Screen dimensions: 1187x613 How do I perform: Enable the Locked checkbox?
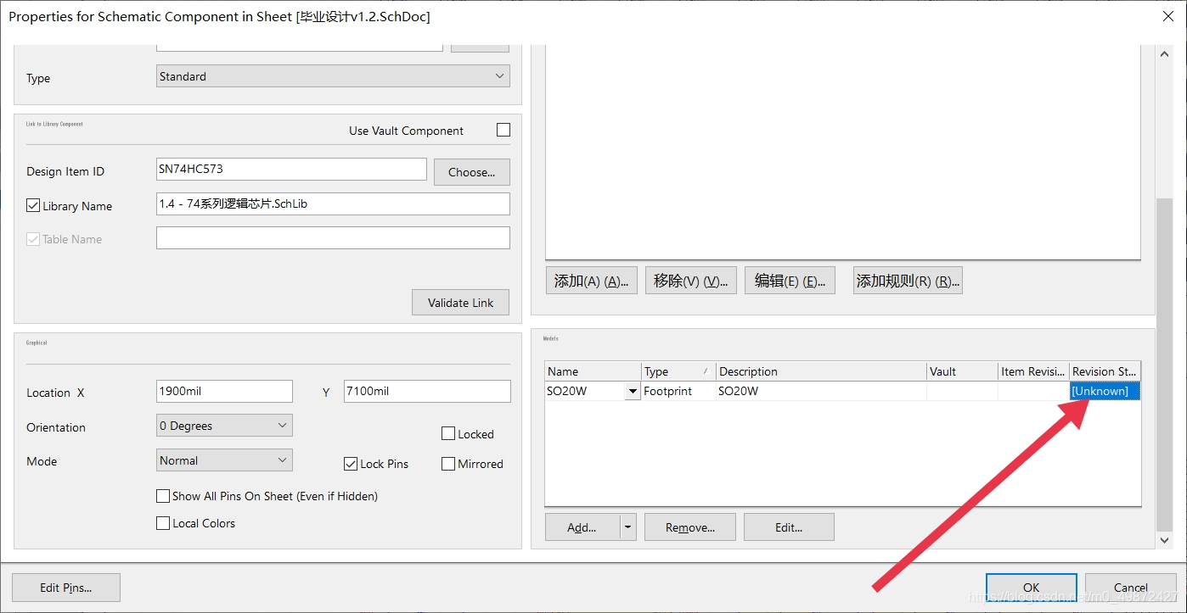448,434
